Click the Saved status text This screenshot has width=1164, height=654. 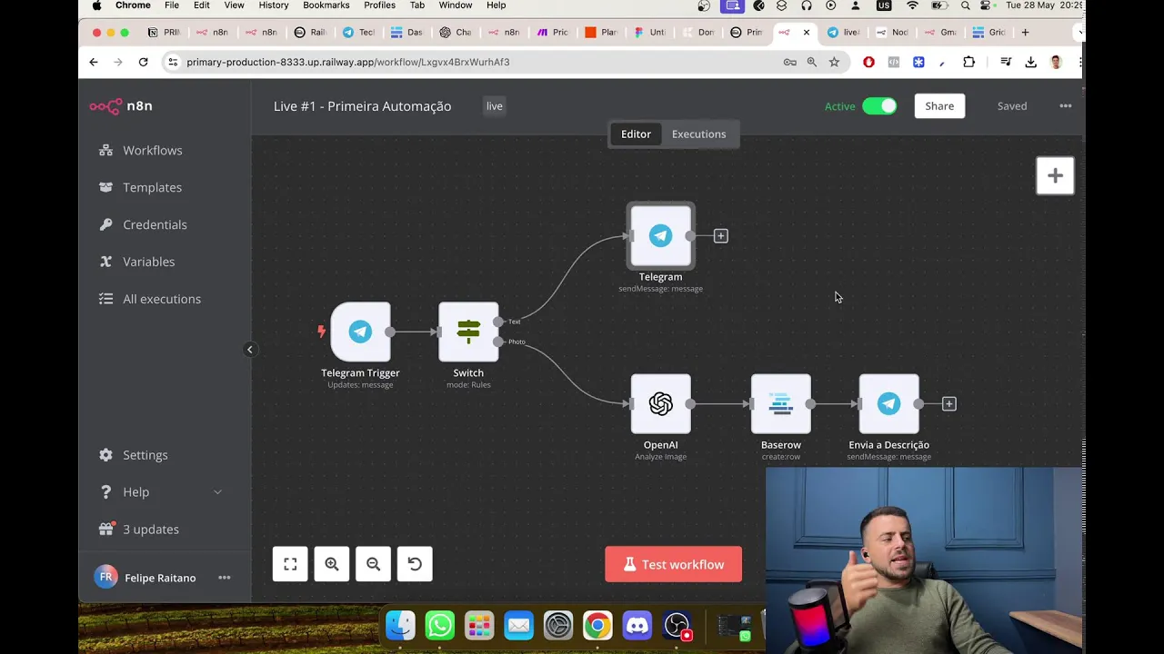[1012, 106]
